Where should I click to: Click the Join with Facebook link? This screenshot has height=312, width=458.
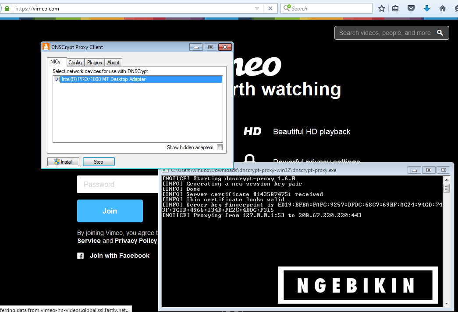point(120,256)
